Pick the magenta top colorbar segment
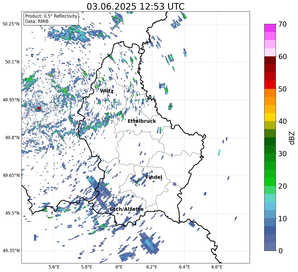Screen dimensions: 298x272 (x=270, y=28)
